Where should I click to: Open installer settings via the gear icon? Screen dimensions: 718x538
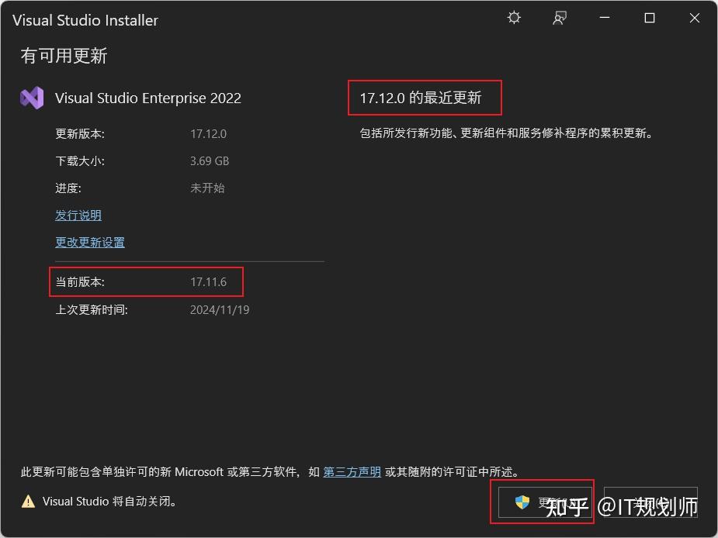click(x=513, y=17)
